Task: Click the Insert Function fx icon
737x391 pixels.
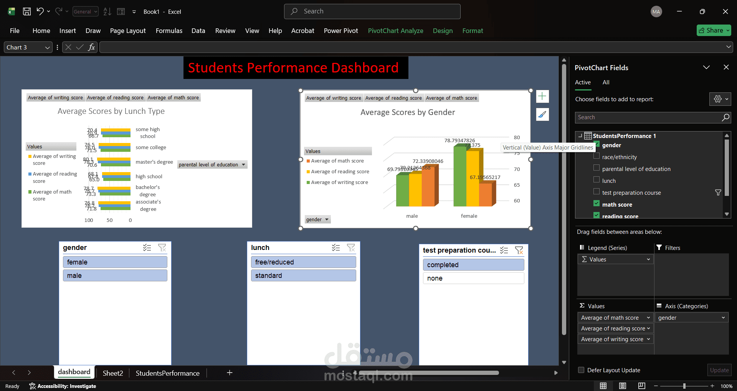Action: pyautogui.click(x=91, y=47)
